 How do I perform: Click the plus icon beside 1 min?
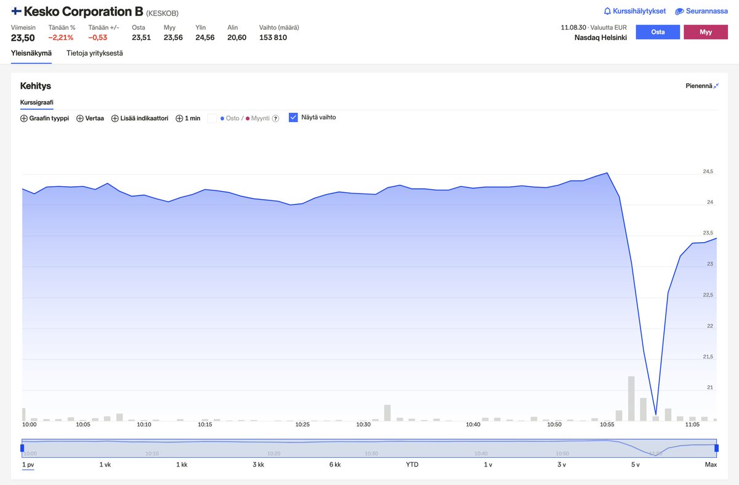click(180, 118)
